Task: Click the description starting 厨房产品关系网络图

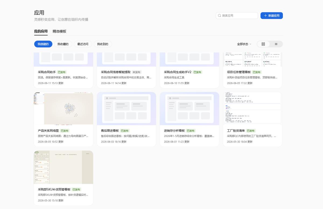Action: (x=63, y=136)
